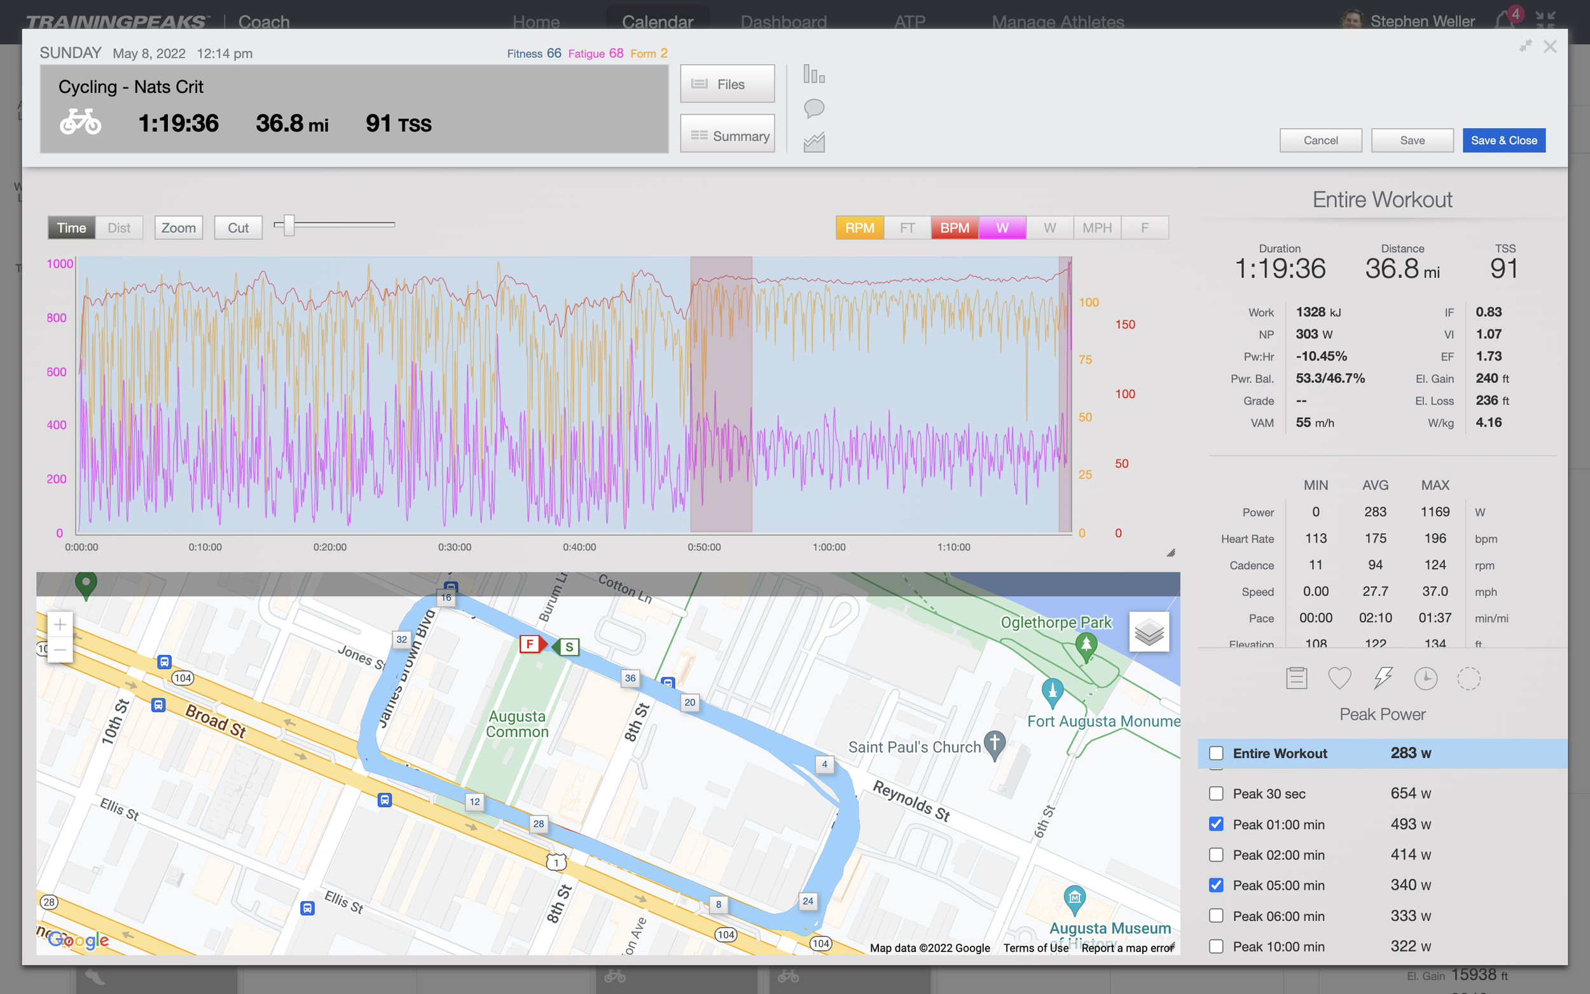Click Save & Close

(x=1504, y=140)
